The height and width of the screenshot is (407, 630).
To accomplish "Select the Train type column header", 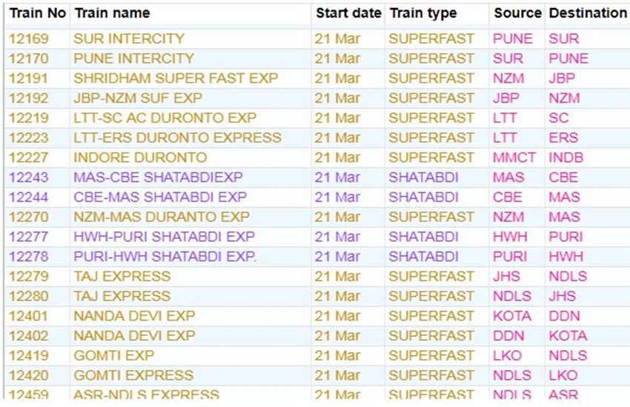I will tap(423, 13).
